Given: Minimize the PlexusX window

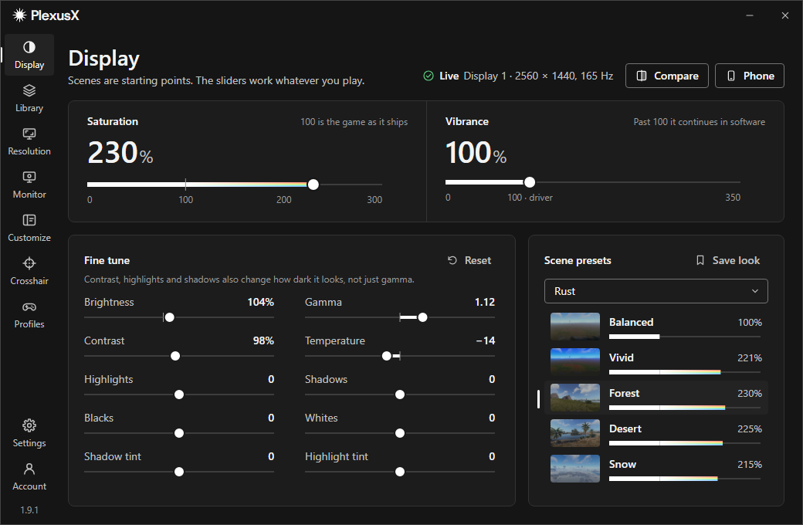Looking at the screenshot, I should (750, 15).
